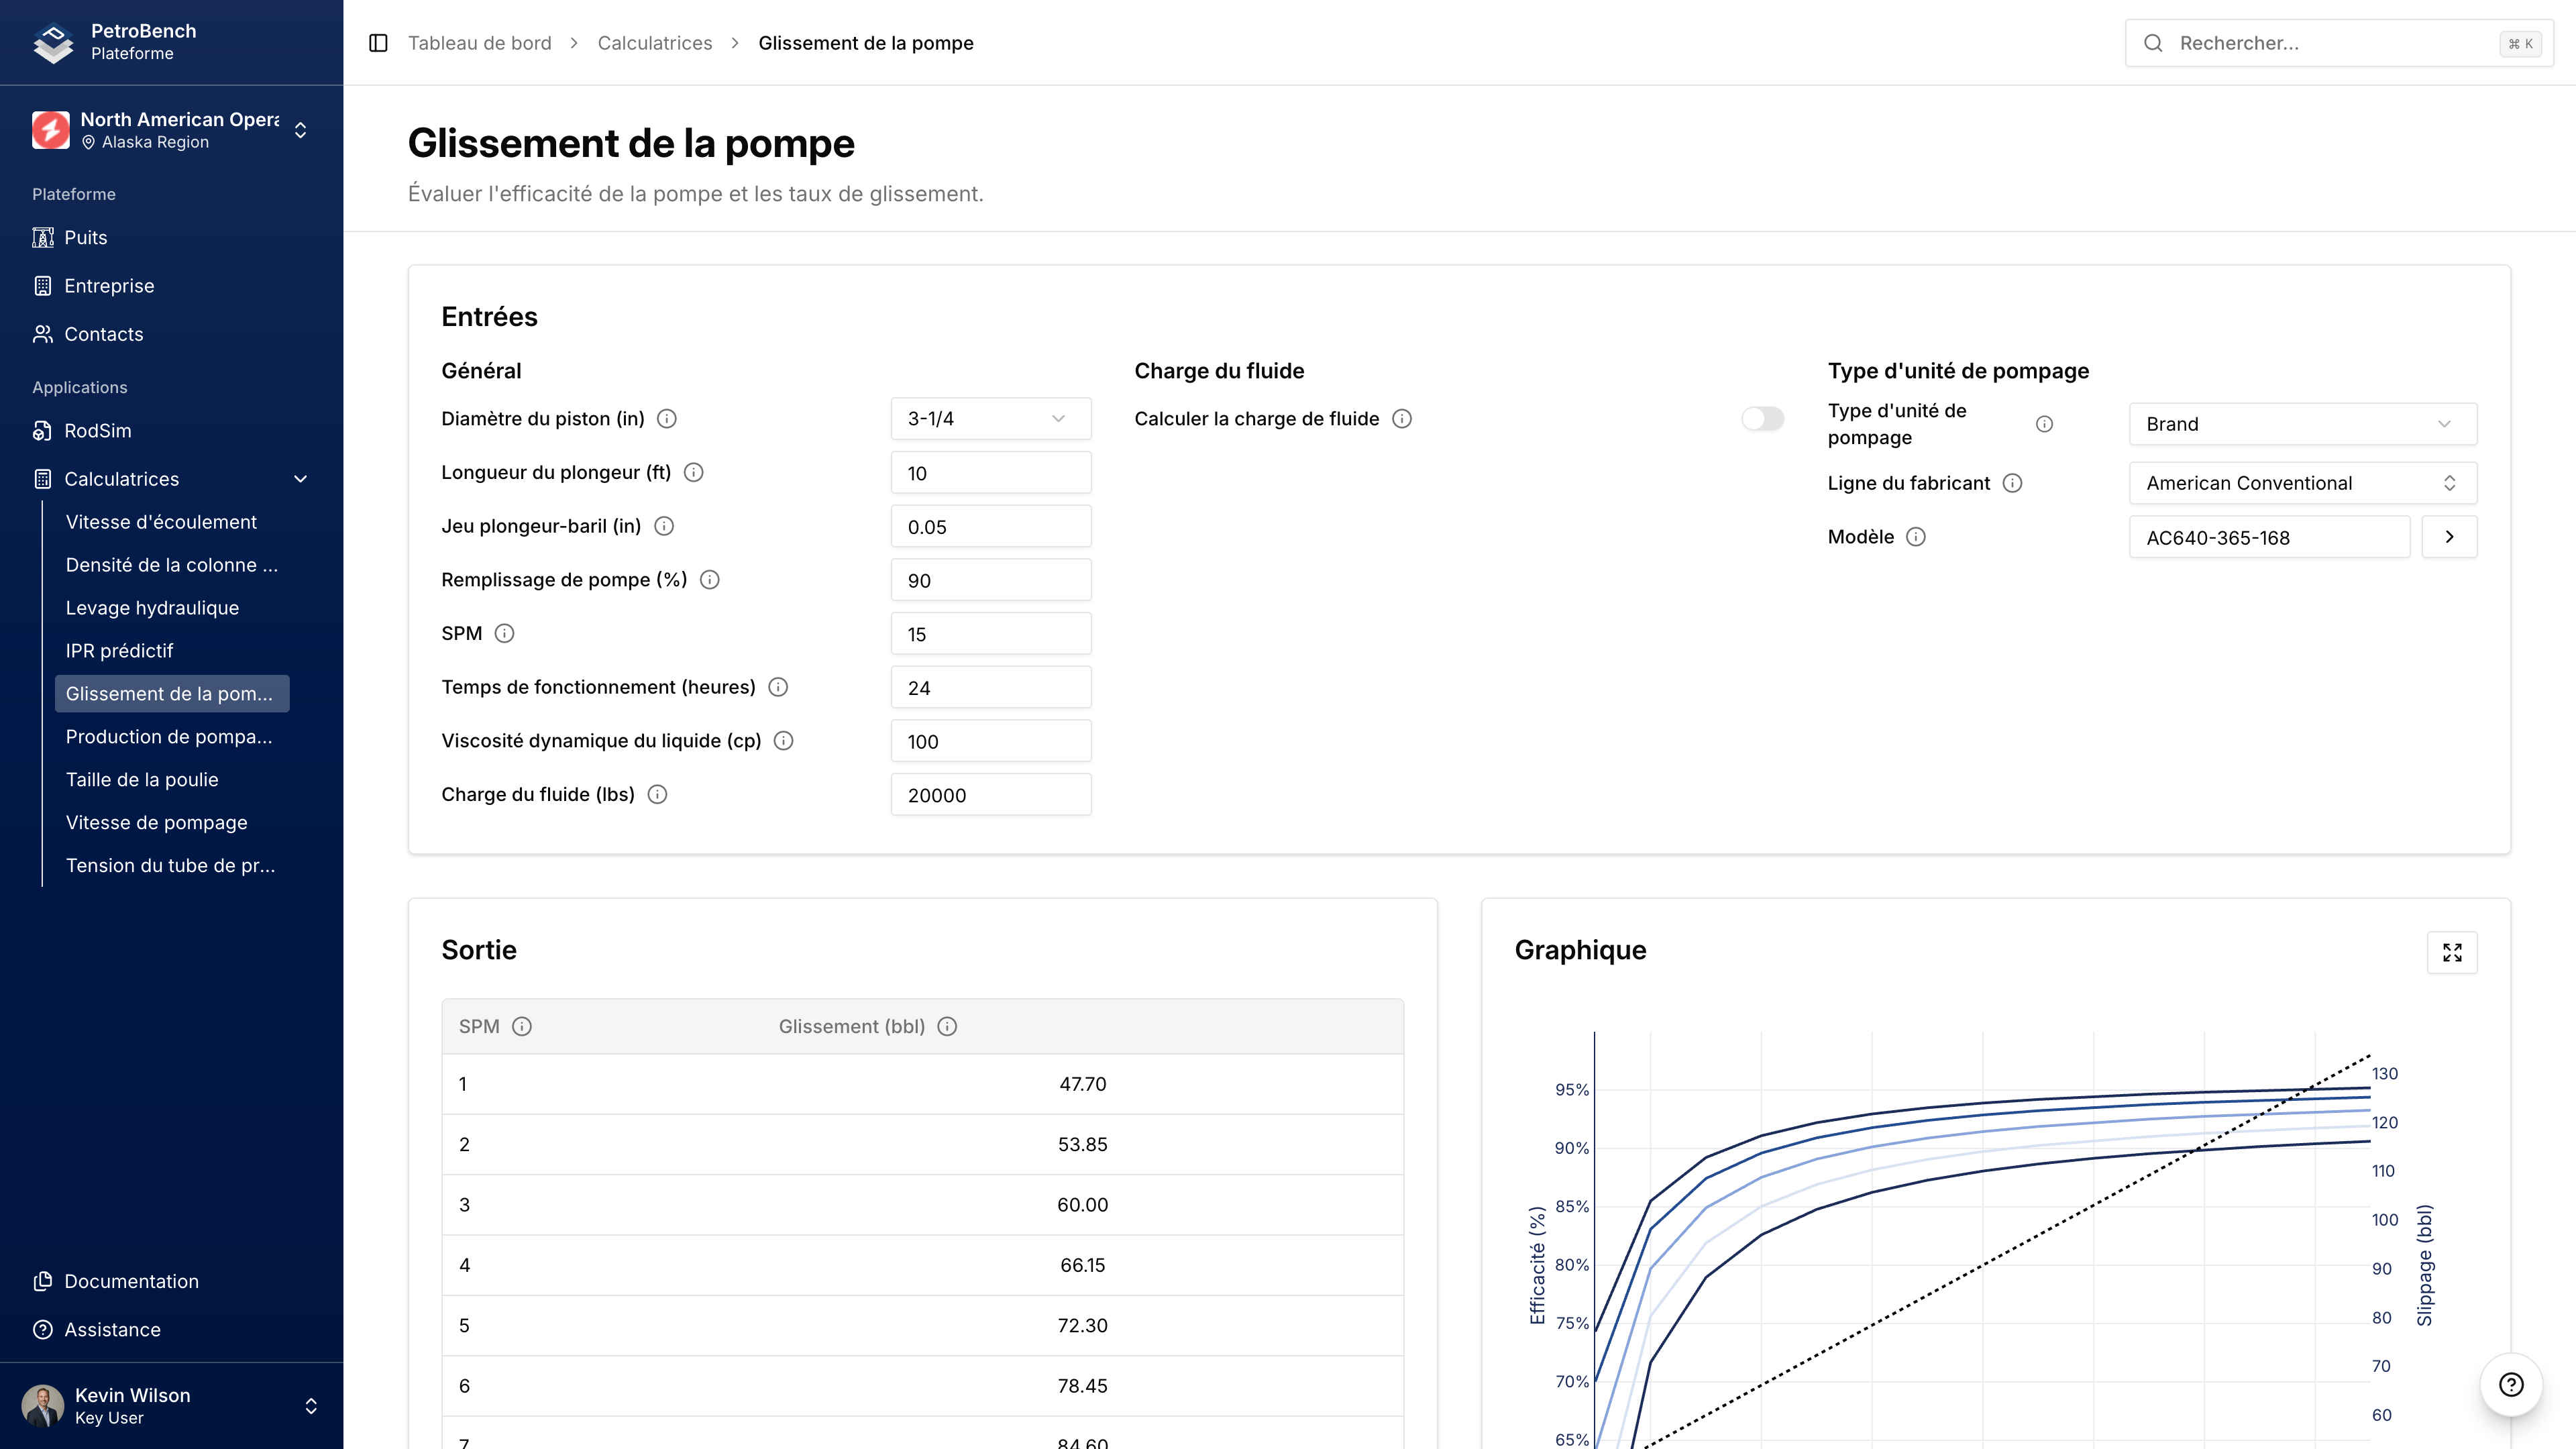Image resolution: width=2576 pixels, height=1449 pixels.
Task: Collapse the Calculatrices menu chevron
Action: (x=301, y=479)
